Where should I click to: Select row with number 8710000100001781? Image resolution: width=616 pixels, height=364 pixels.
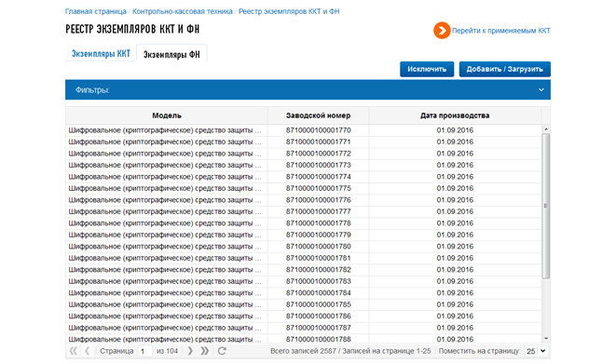303,258
